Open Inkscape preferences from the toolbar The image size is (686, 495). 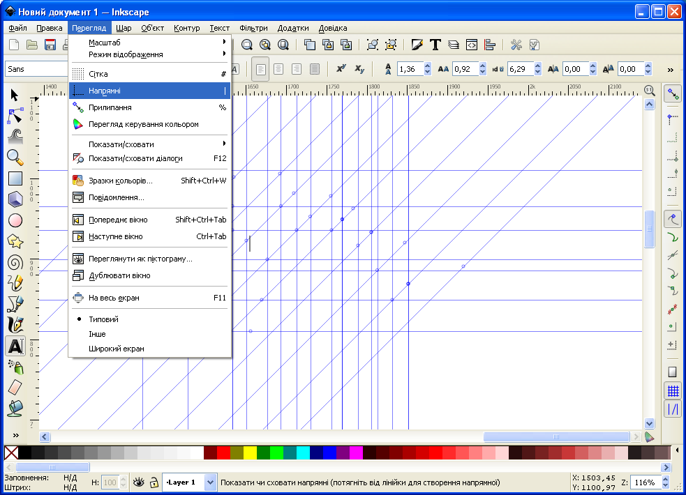pyautogui.click(x=516, y=45)
